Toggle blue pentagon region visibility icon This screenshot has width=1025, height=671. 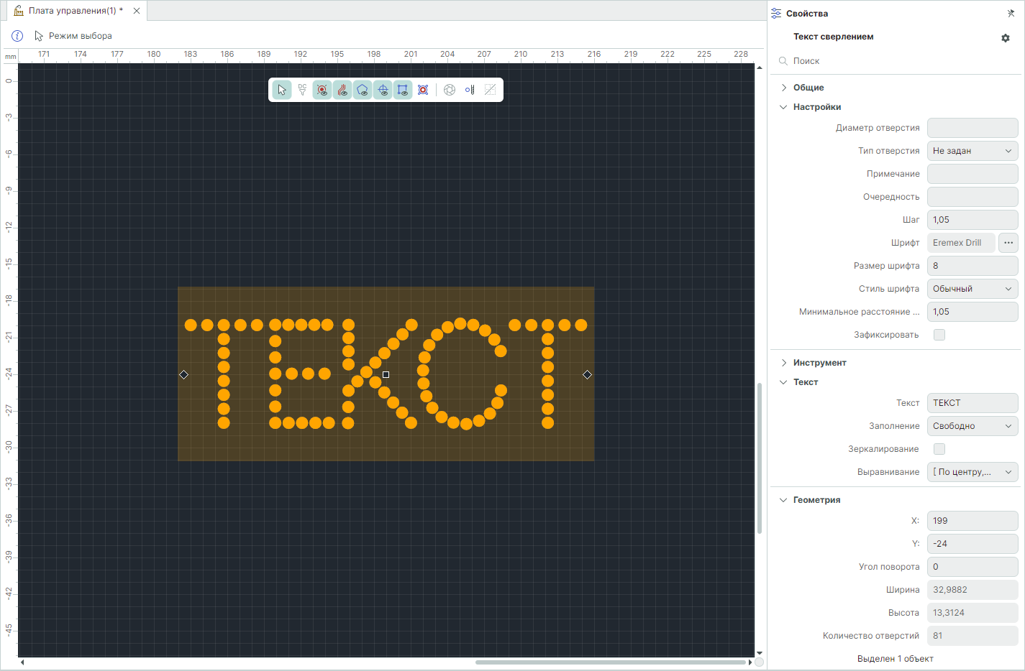coord(363,90)
